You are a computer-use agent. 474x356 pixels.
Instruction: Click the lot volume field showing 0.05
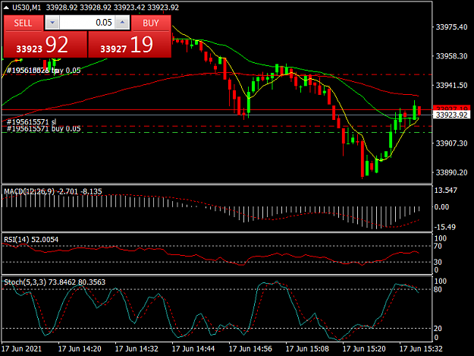(x=87, y=23)
